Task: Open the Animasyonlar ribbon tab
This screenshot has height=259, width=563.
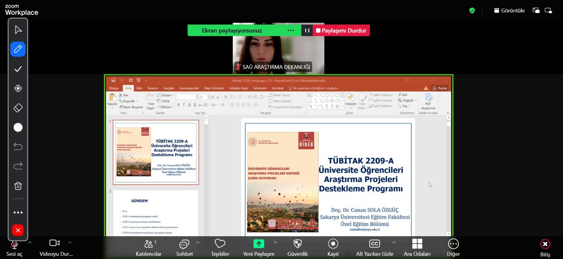Action: (x=189, y=88)
